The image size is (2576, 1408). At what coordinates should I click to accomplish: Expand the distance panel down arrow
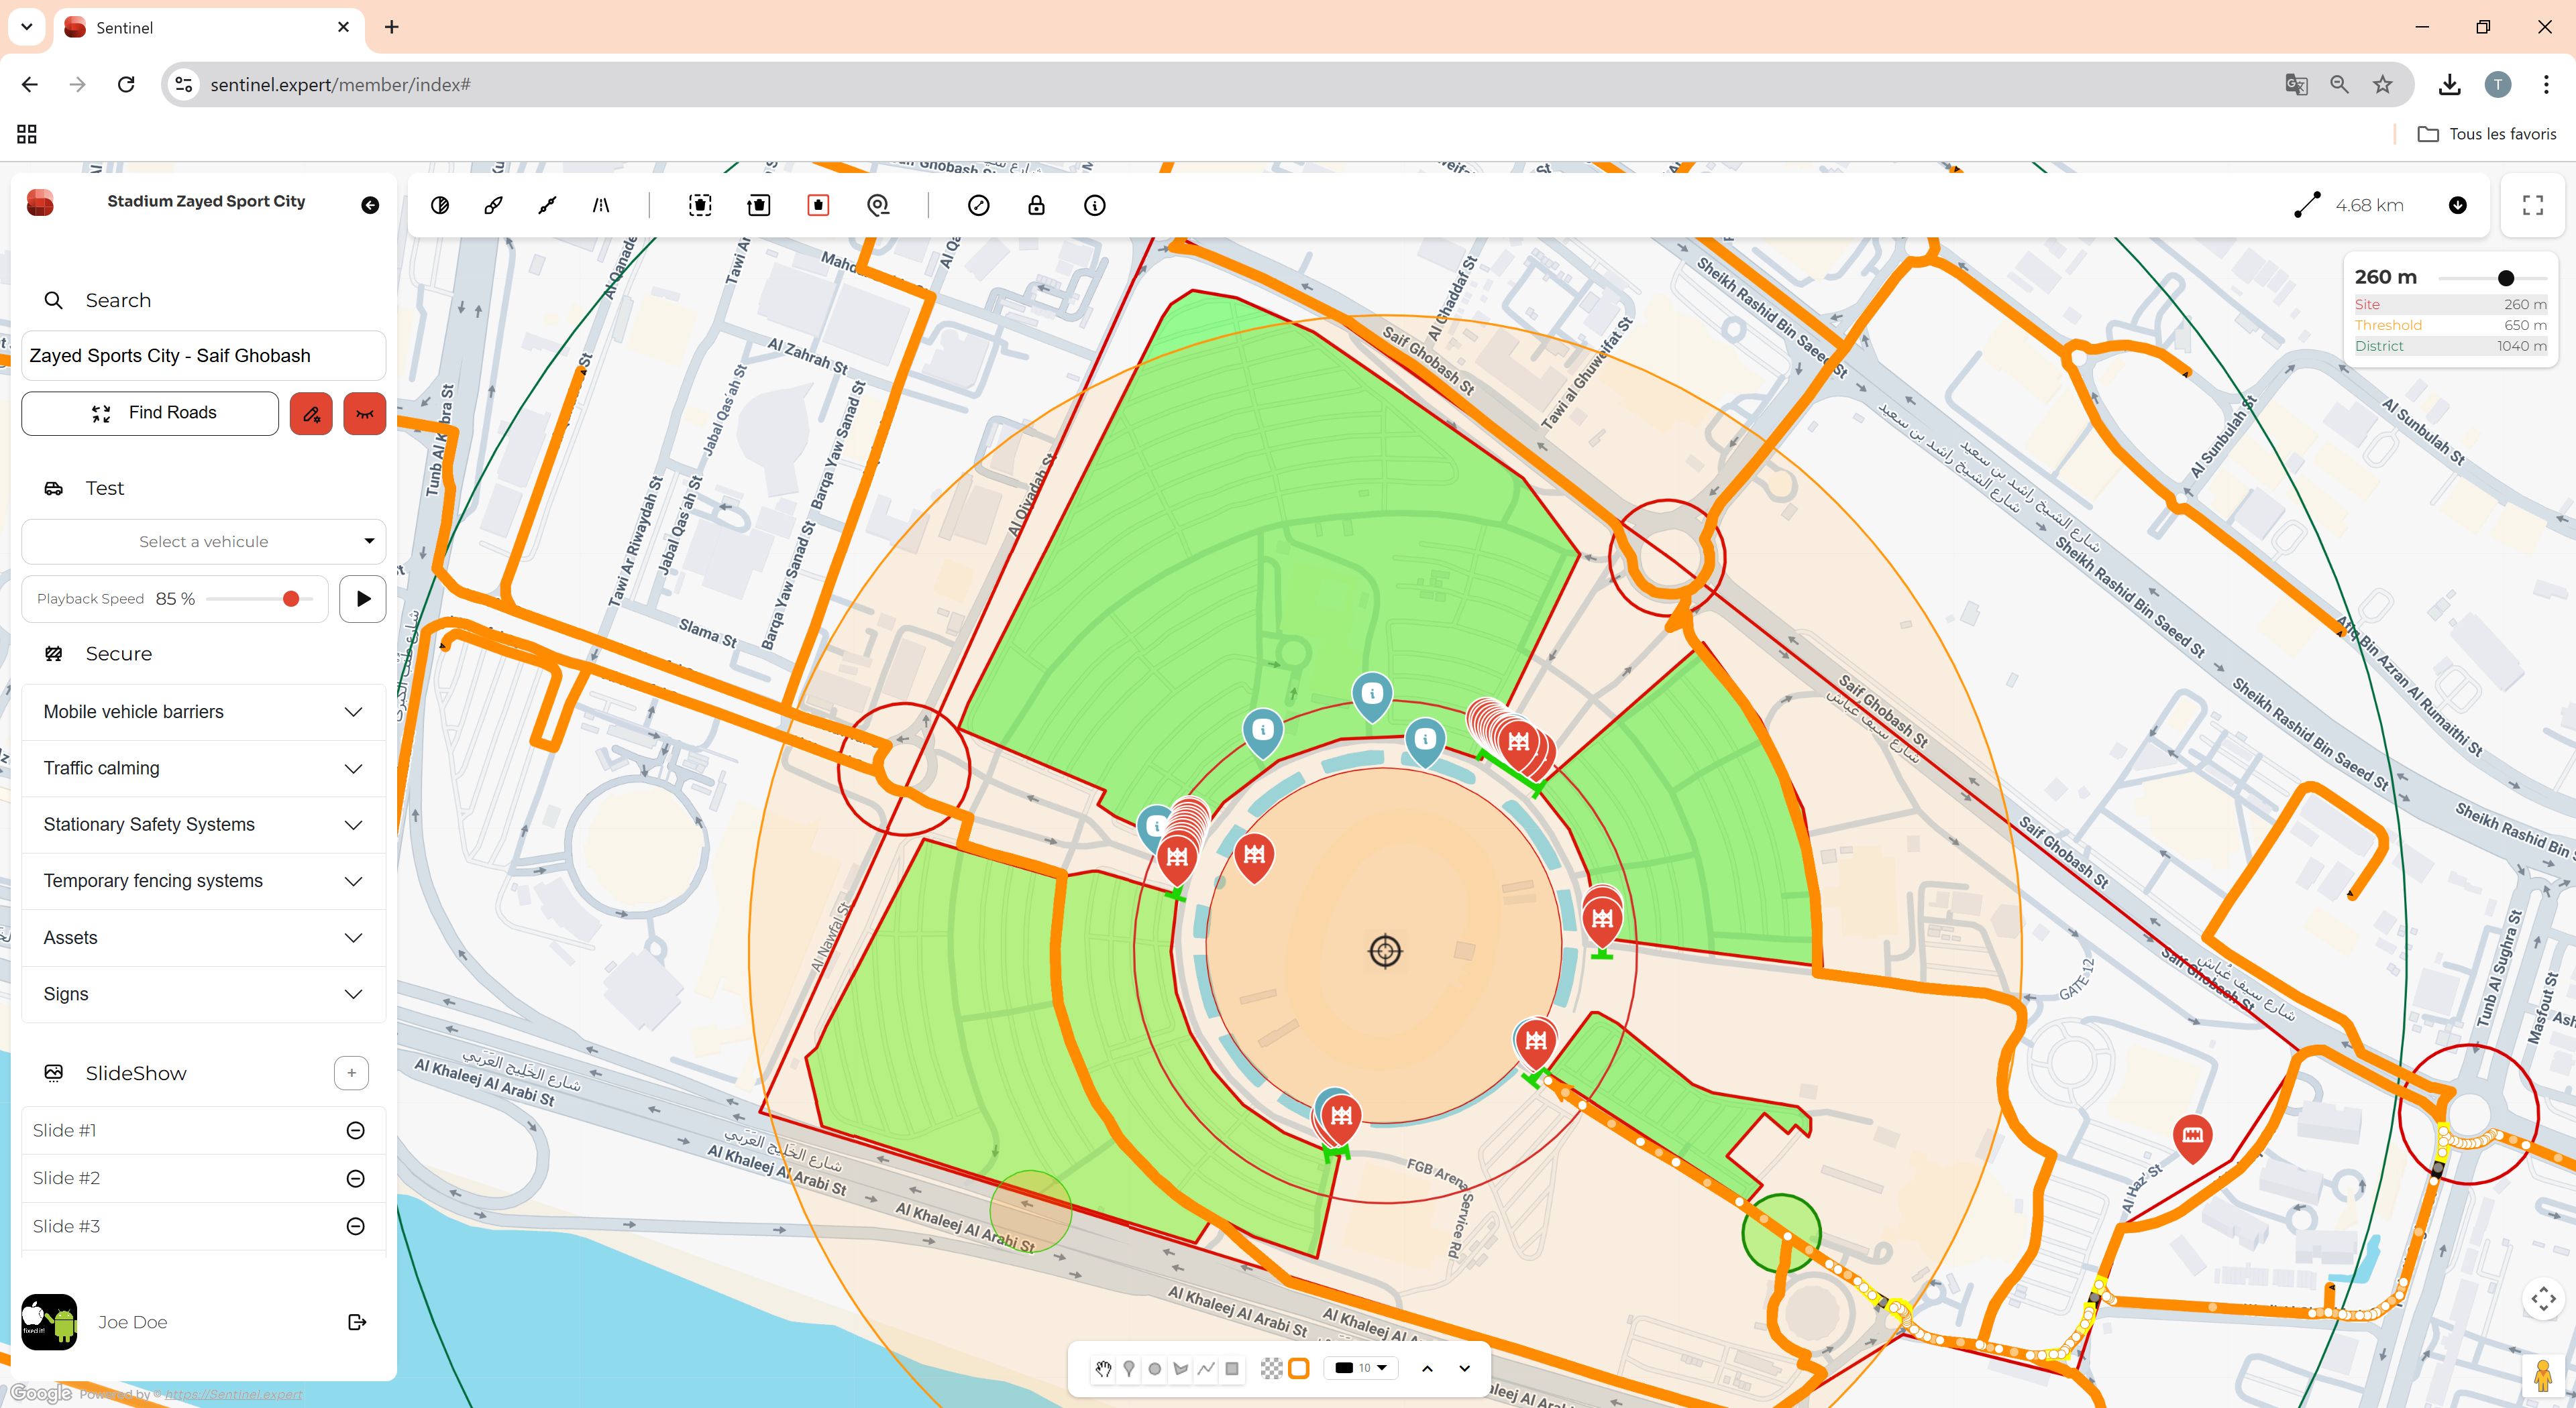2458,205
